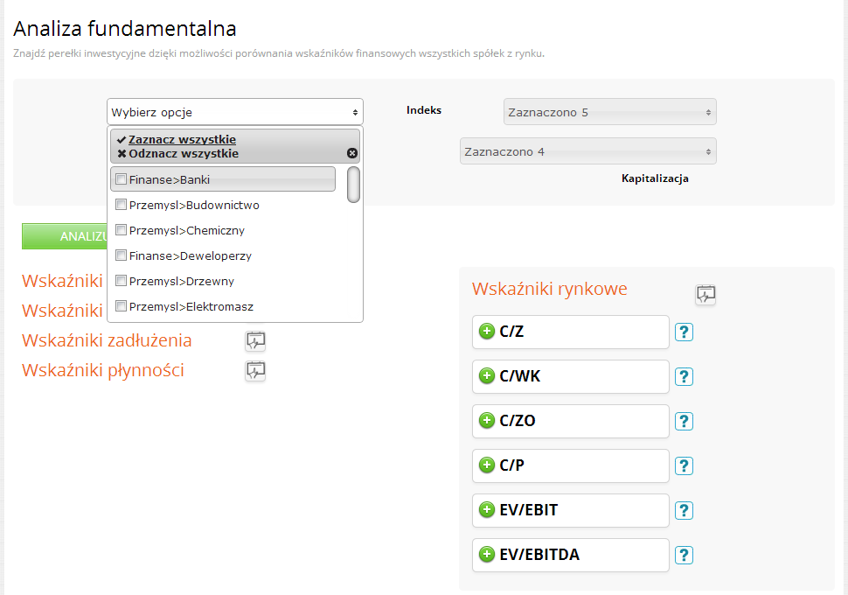This screenshot has width=848, height=595.
Task: Click chart icon beside Wskaźniki płynności
Action: (x=255, y=371)
